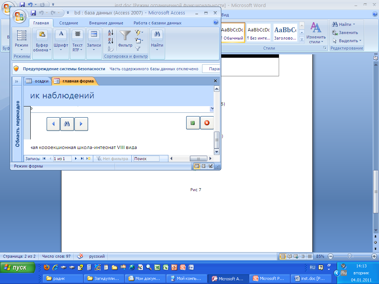
Task: Open the Записи records group
Action: click(x=94, y=44)
